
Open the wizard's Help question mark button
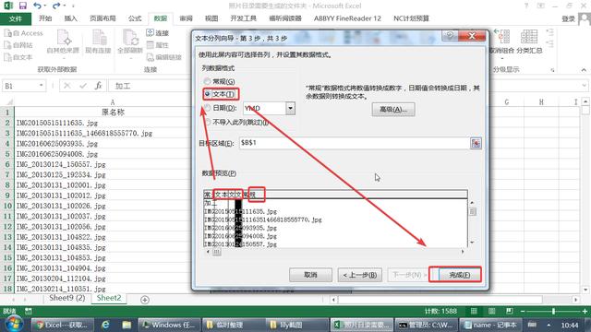450,36
